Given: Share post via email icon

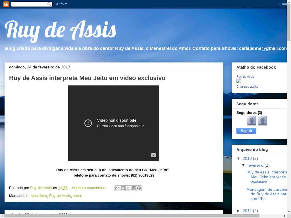Looking at the screenshot, I should 117,188.
